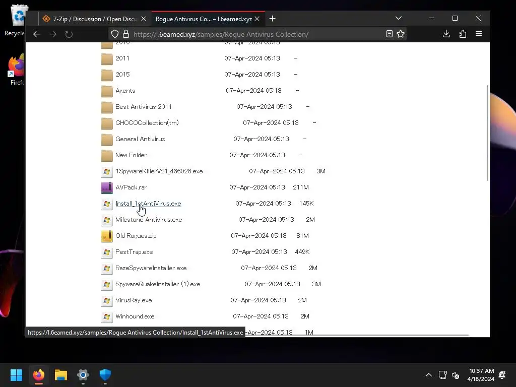
Task: Open the Best Antivirus 2011 folder
Action: 144,107
